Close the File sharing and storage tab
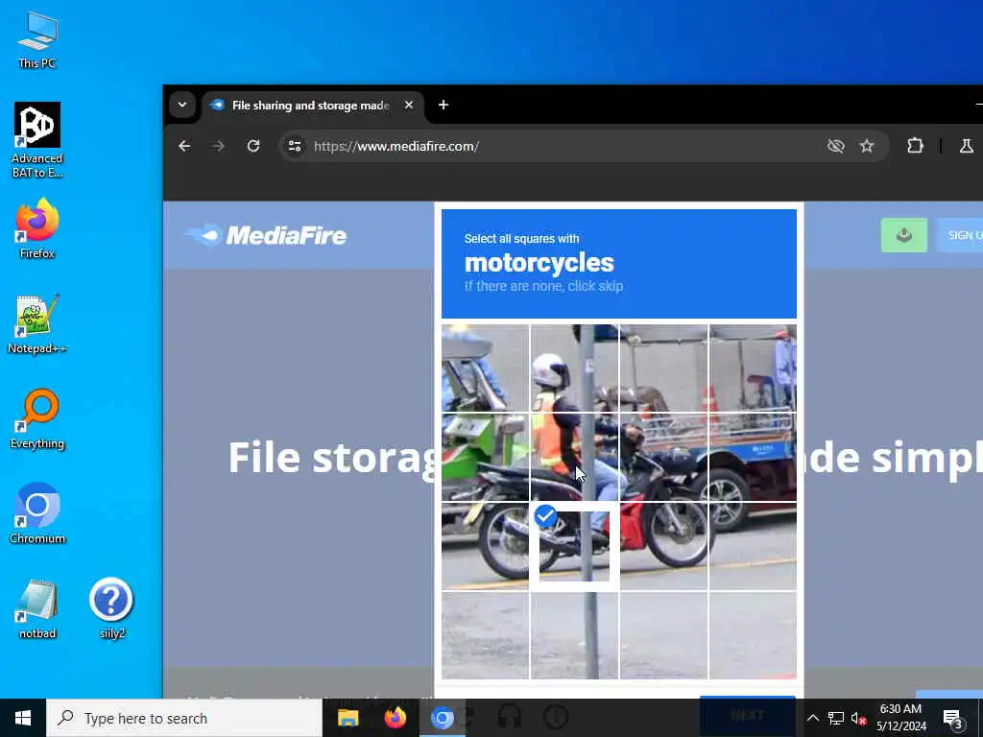The image size is (983, 737). click(x=409, y=105)
